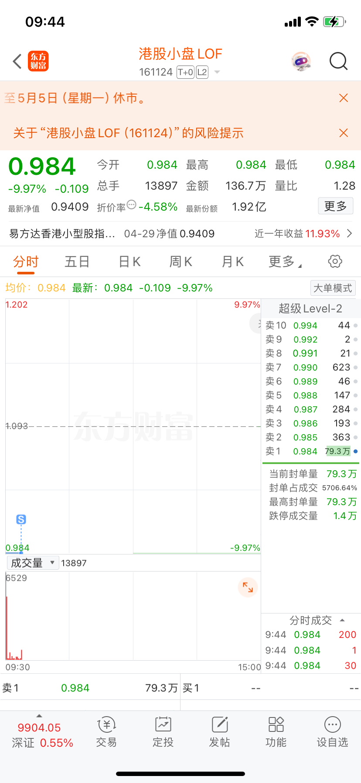Expand the 更多 chart period dropdown
Viewport: 361px width, 783px height.
[x=285, y=262]
